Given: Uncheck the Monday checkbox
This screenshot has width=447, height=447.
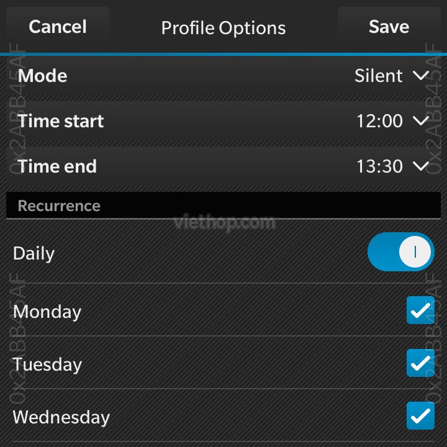Looking at the screenshot, I should tap(420, 310).
